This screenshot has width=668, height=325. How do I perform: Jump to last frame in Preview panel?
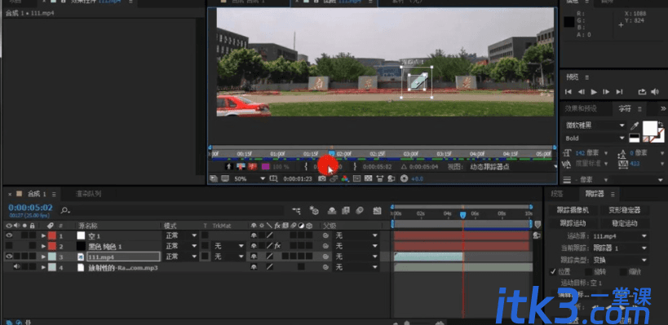pos(619,92)
